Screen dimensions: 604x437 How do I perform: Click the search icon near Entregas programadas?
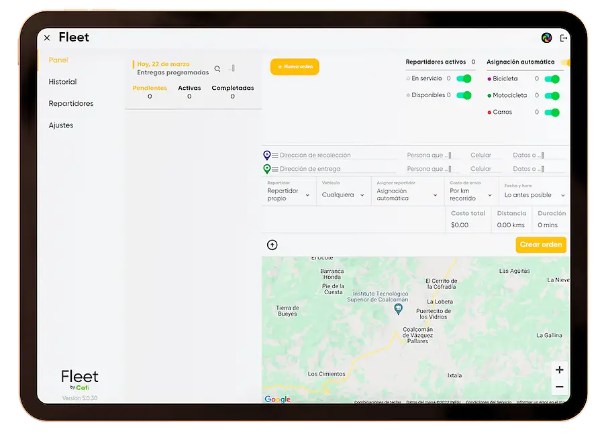click(217, 68)
